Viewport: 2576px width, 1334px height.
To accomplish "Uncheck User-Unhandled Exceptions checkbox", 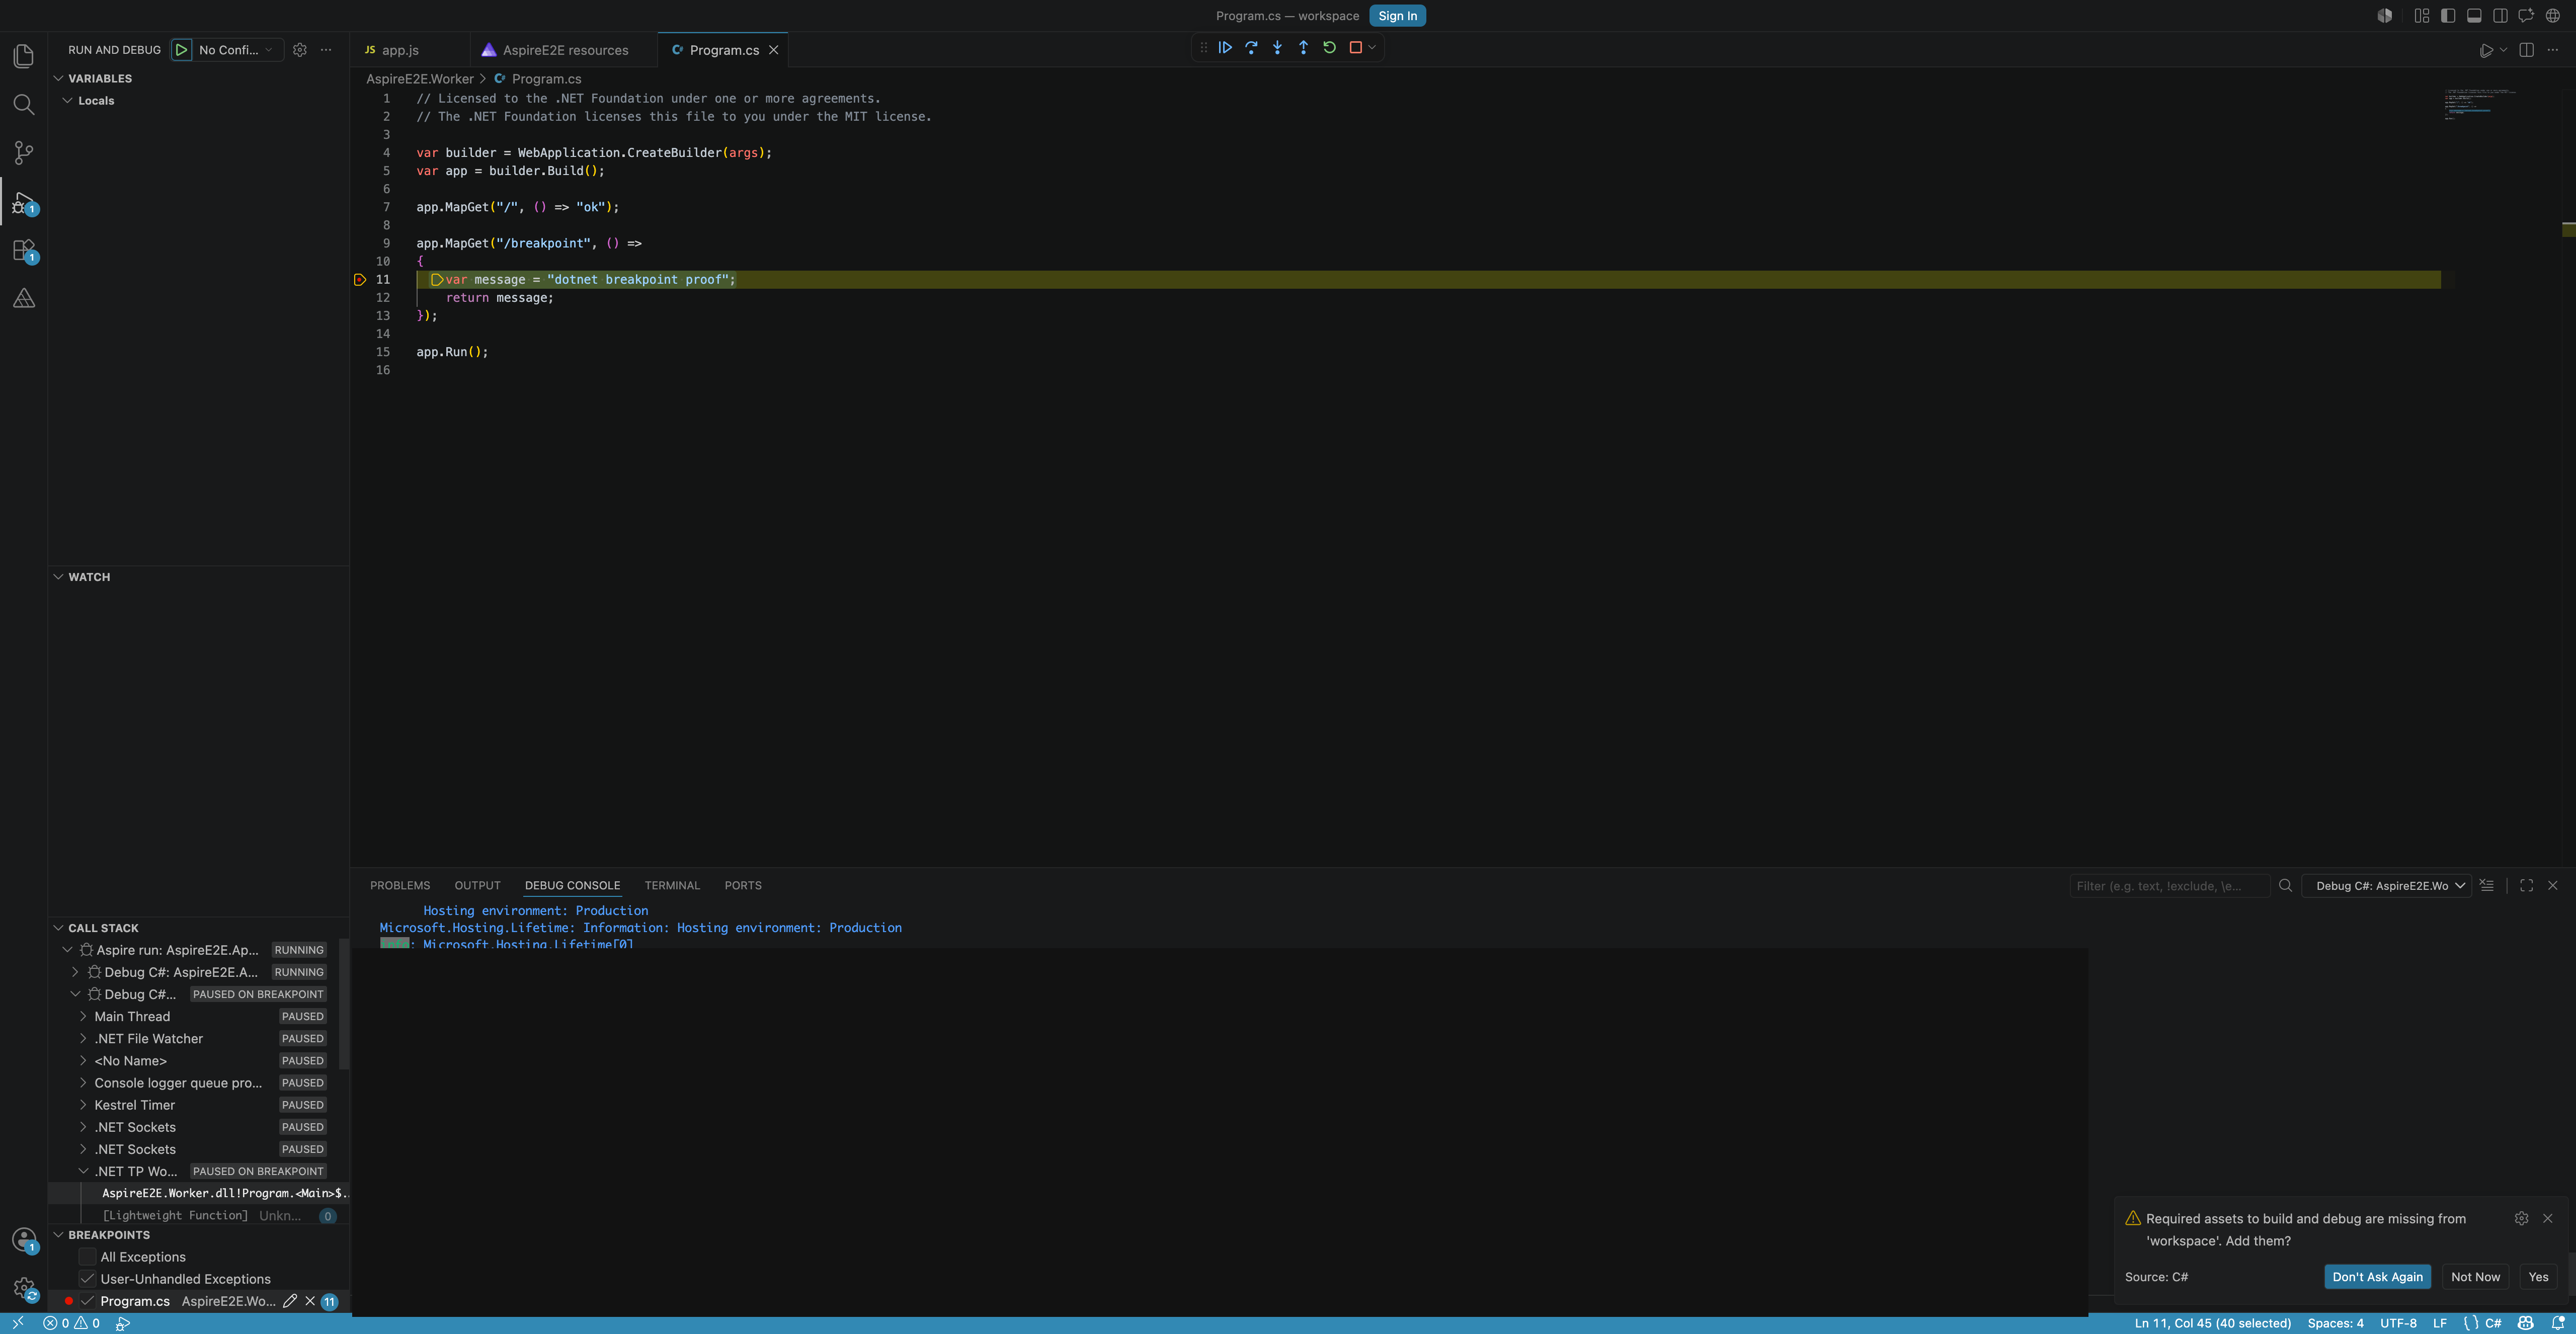I will tap(87, 1279).
